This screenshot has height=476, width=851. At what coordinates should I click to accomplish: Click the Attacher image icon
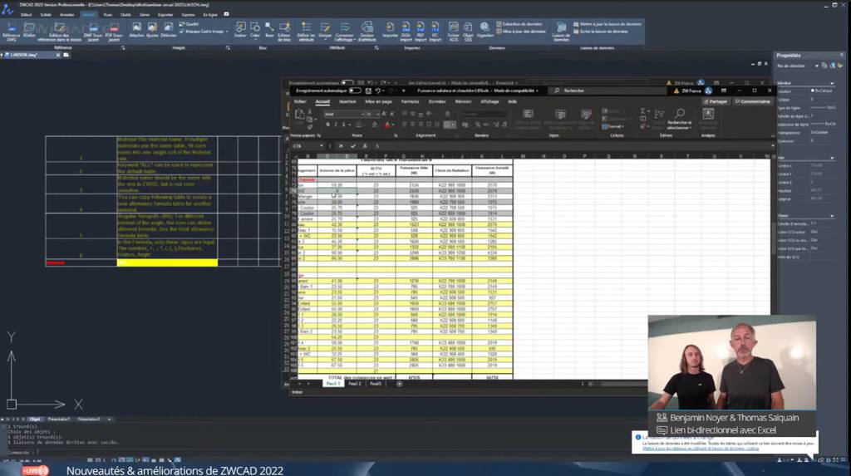[x=137, y=30]
